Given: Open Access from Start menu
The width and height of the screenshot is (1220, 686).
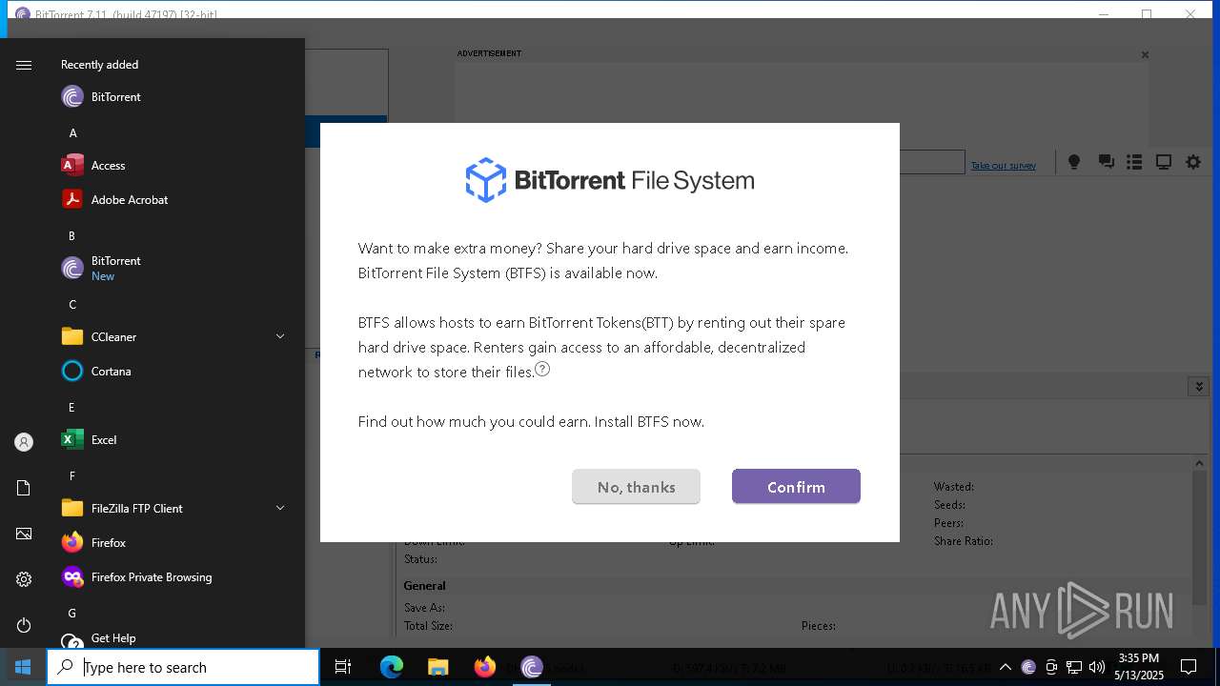Looking at the screenshot, I should (176, 165).
